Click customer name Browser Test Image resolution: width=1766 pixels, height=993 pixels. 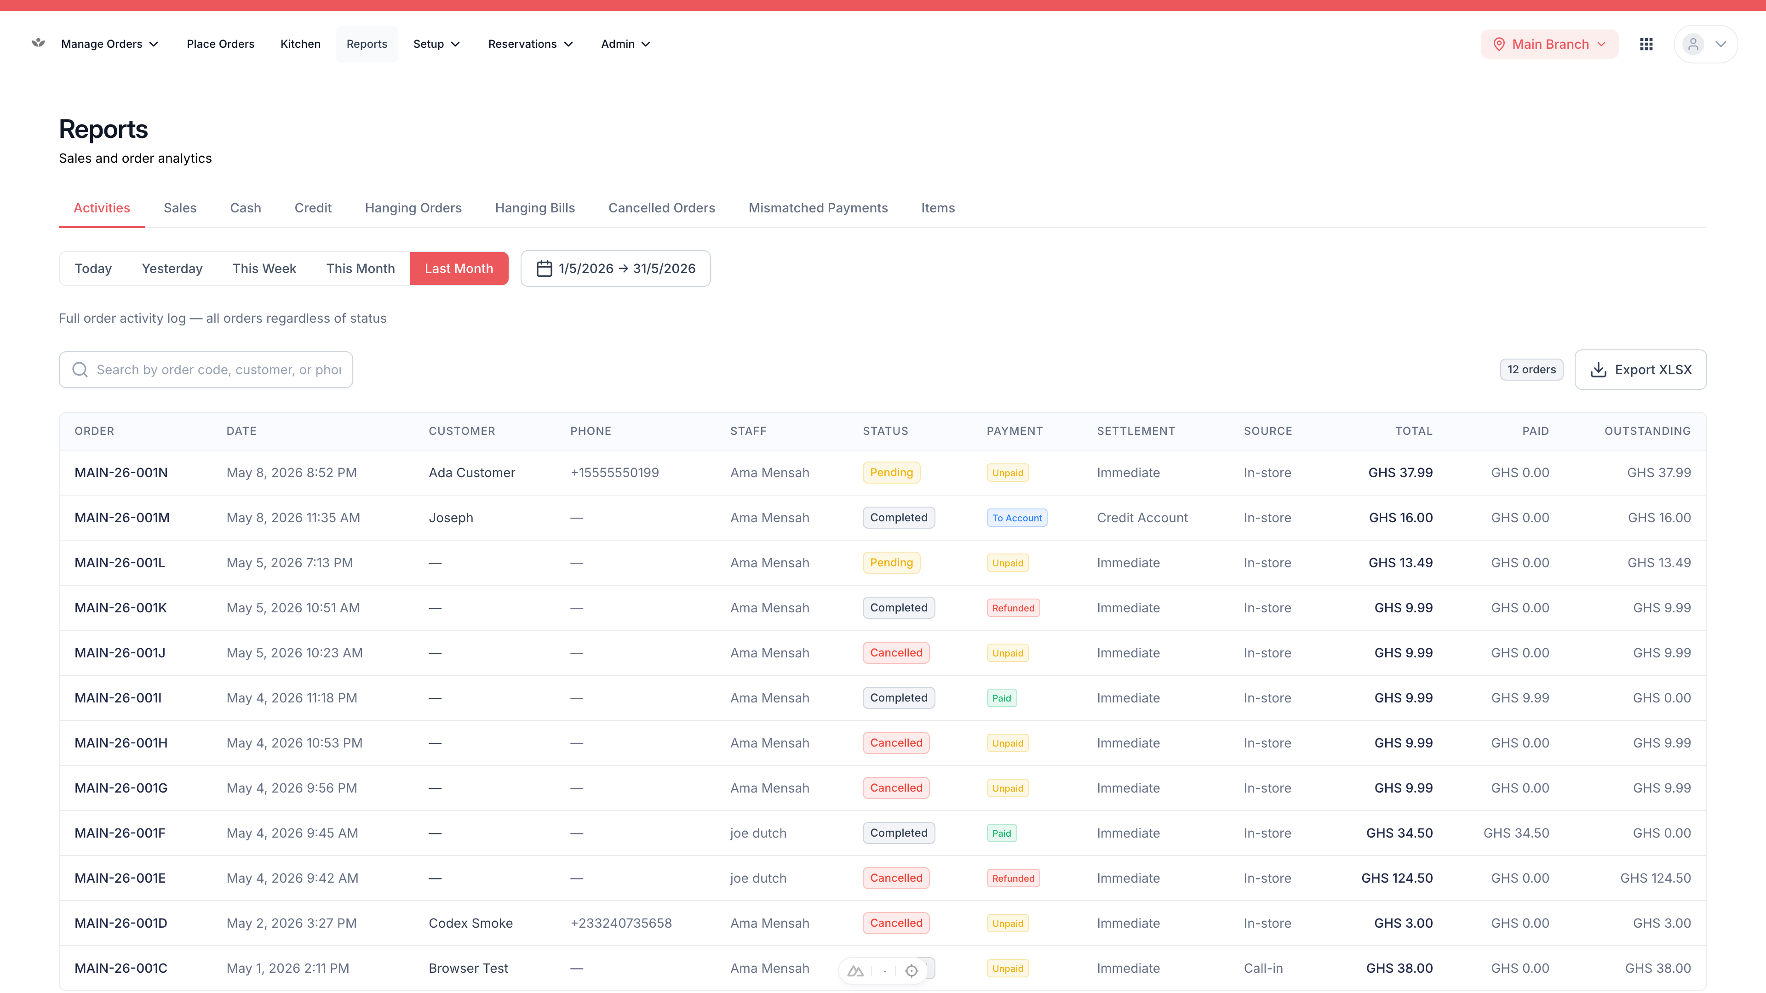click(x=468, y=969)
